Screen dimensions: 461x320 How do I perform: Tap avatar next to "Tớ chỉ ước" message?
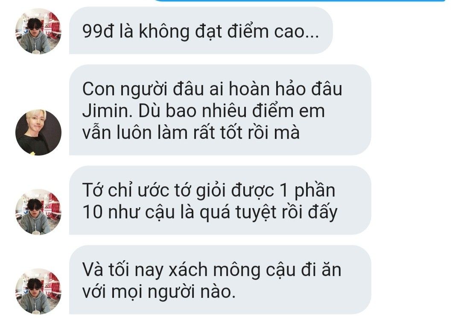pyautogui.click(x=38, y=211)
